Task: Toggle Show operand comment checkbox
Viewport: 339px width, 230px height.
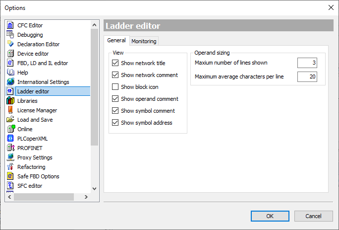Action: point(115,99)
